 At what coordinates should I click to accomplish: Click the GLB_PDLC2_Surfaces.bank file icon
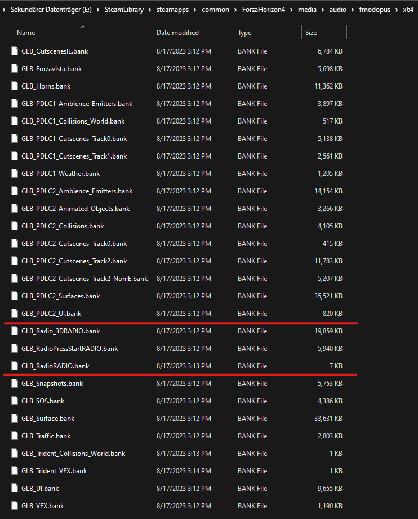click(15, 296)
